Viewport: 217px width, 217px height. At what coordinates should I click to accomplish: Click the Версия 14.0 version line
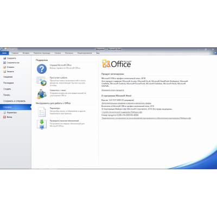pyautogui.click(x=118, y=100)
